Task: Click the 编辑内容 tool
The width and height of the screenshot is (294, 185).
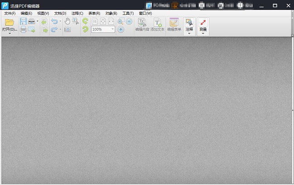Action: [x=142, y=25]
